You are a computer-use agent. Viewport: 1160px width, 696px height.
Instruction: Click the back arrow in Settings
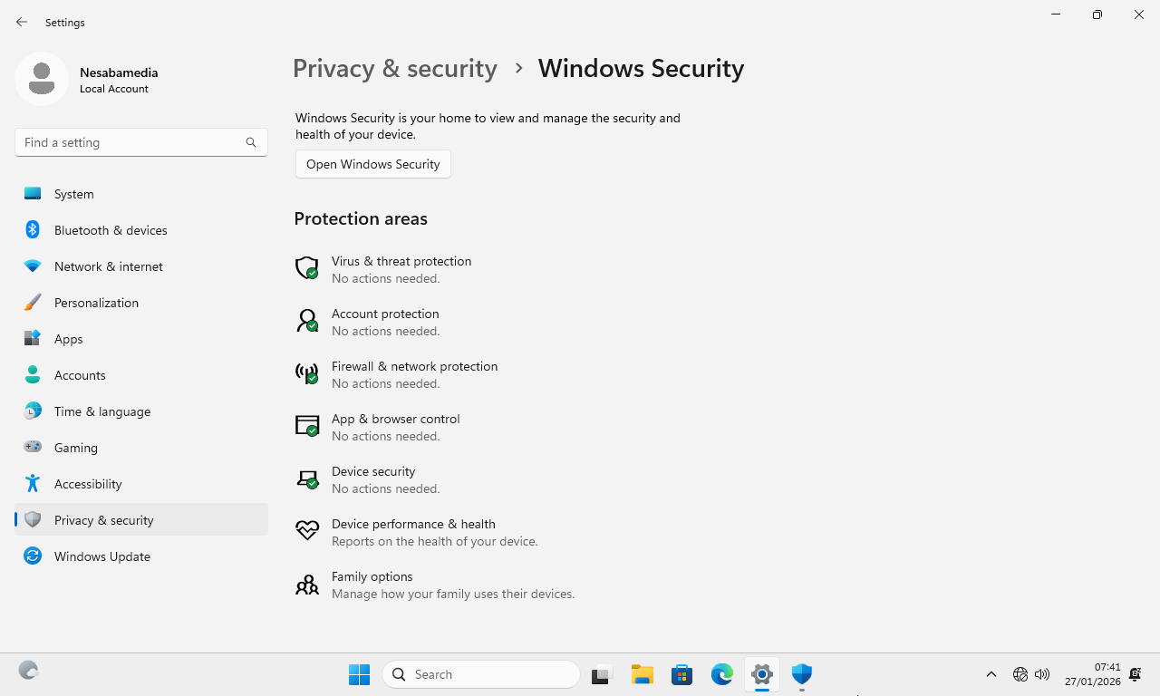(x=22, y=22)
